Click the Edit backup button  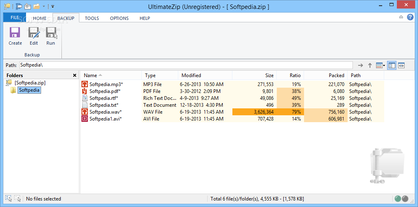tap(34, 36)
